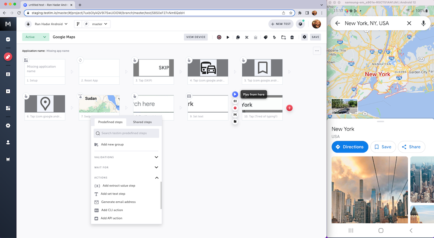Viewport: 434px width, 238px height.
Task: Select Add CLI action
Action: point(112,210)
